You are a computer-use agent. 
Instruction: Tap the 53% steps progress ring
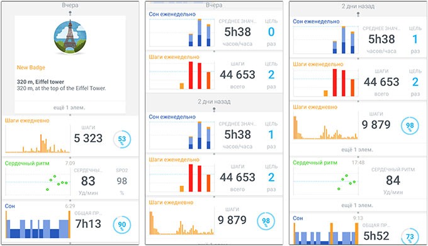tap(122, 139)
